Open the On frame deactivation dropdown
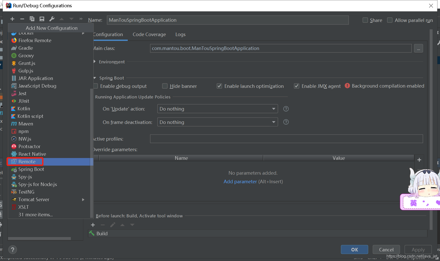440x261 pixels. (218, 122)
